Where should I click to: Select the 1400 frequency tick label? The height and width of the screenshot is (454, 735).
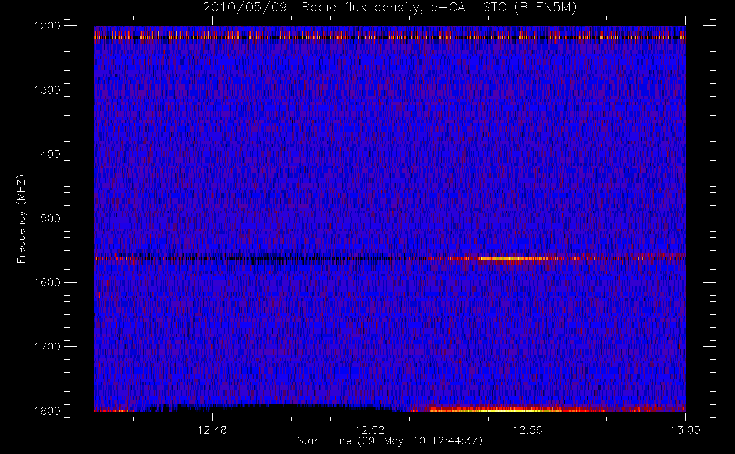point(47,154)
